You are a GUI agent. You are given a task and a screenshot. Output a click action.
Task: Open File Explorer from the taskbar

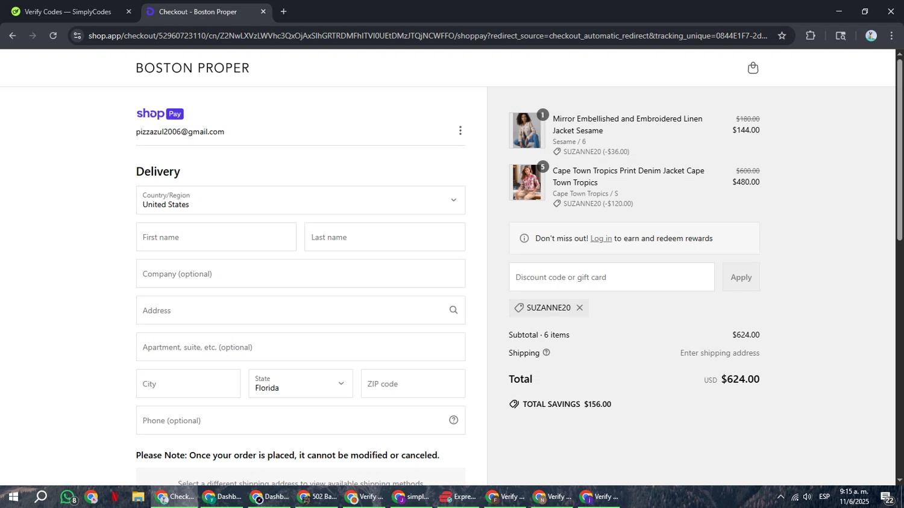click(138, 497)
